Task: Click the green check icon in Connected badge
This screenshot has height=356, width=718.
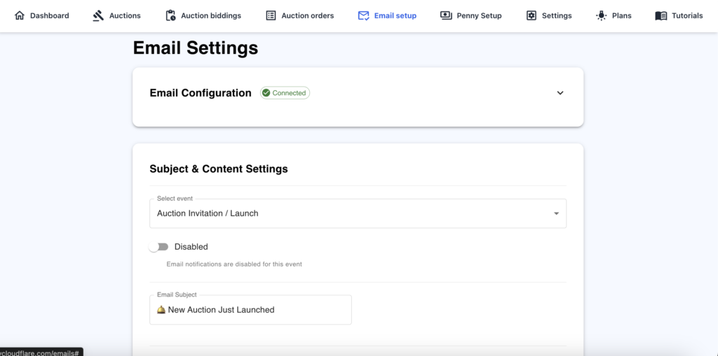Action: coord(266,93)
